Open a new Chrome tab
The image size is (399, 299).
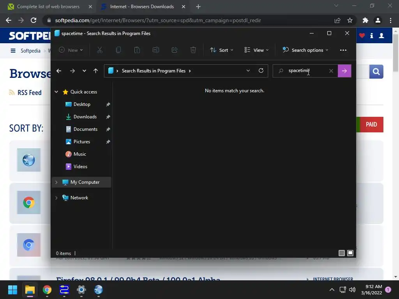198,7
